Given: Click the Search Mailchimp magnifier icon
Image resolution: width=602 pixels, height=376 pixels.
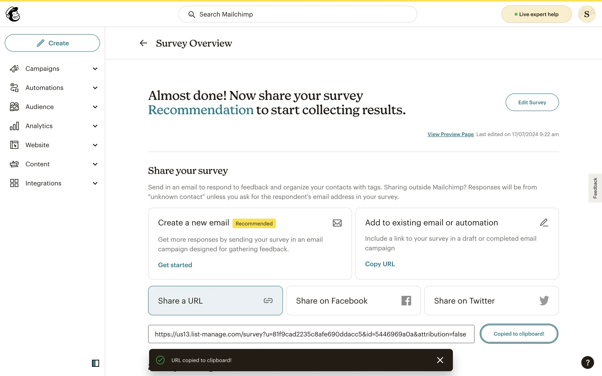Looking at the screenshot, I should [x=192, y=14].
